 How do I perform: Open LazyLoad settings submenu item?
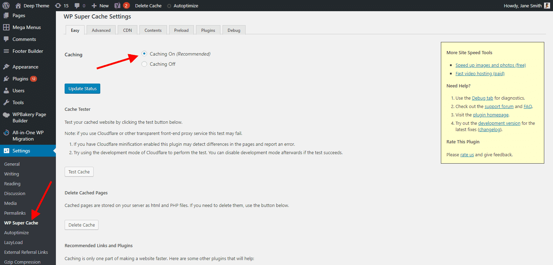coord(13,242)
